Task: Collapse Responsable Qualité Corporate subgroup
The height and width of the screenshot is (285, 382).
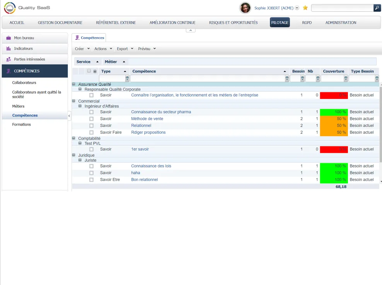Action: [80, 89]
